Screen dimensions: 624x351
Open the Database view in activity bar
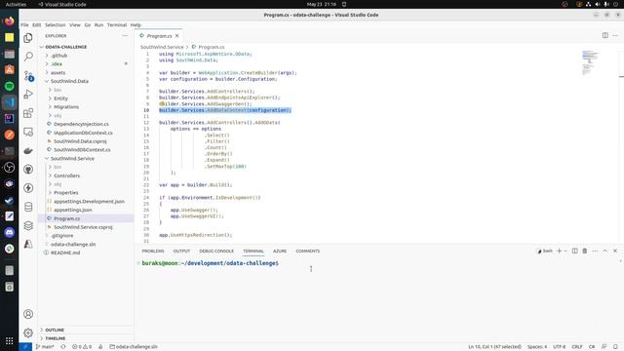28,207
